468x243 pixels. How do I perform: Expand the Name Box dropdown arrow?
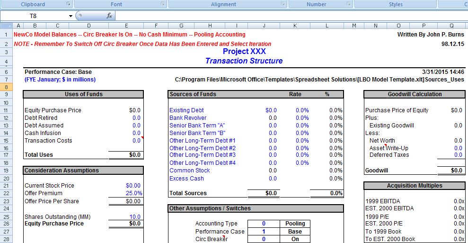point(71,16)
